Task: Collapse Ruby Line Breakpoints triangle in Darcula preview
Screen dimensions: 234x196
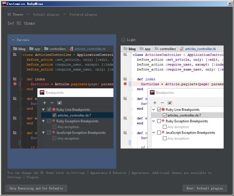Action: 43,110
